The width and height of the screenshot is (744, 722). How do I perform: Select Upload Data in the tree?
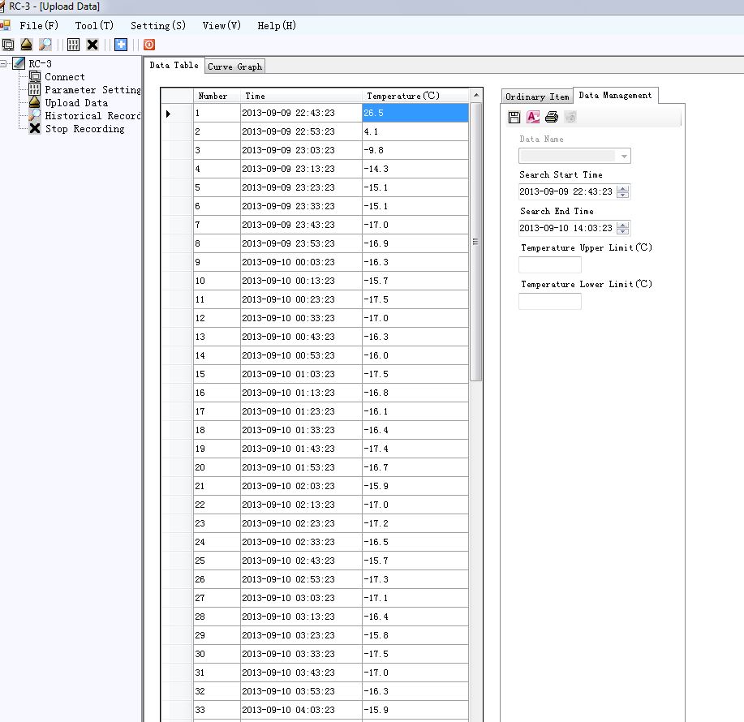76,103
